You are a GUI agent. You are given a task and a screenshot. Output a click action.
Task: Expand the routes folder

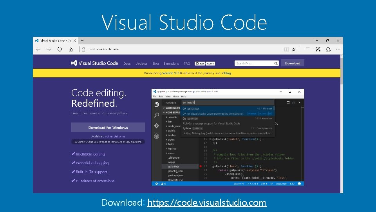170,135
